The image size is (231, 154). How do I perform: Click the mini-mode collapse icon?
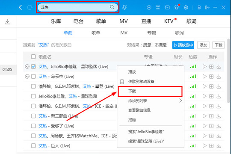pos(207,7)
